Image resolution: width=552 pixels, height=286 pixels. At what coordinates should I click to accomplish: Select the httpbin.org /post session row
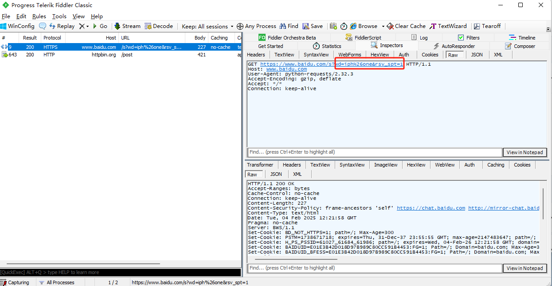pyautogui.click(x=121, y=55)
